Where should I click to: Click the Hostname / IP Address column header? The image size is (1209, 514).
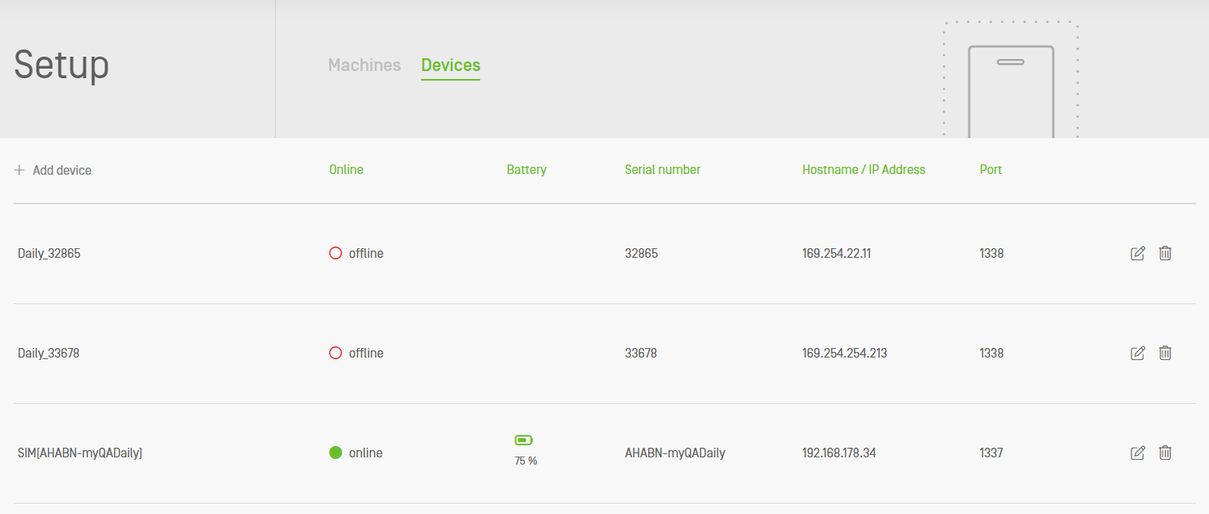pyautogui.click(x=863, y=169)
